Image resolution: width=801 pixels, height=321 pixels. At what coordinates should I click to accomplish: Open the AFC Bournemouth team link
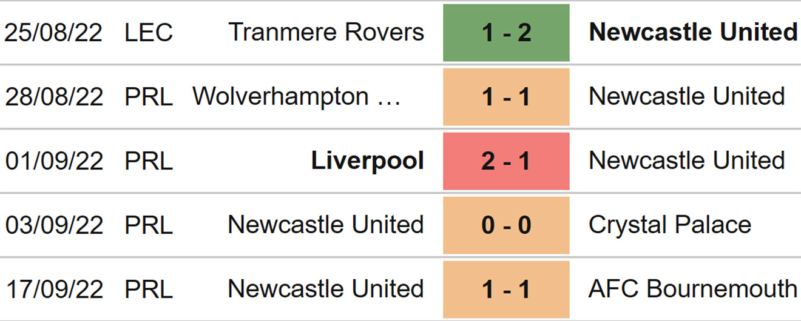(692, 290)
